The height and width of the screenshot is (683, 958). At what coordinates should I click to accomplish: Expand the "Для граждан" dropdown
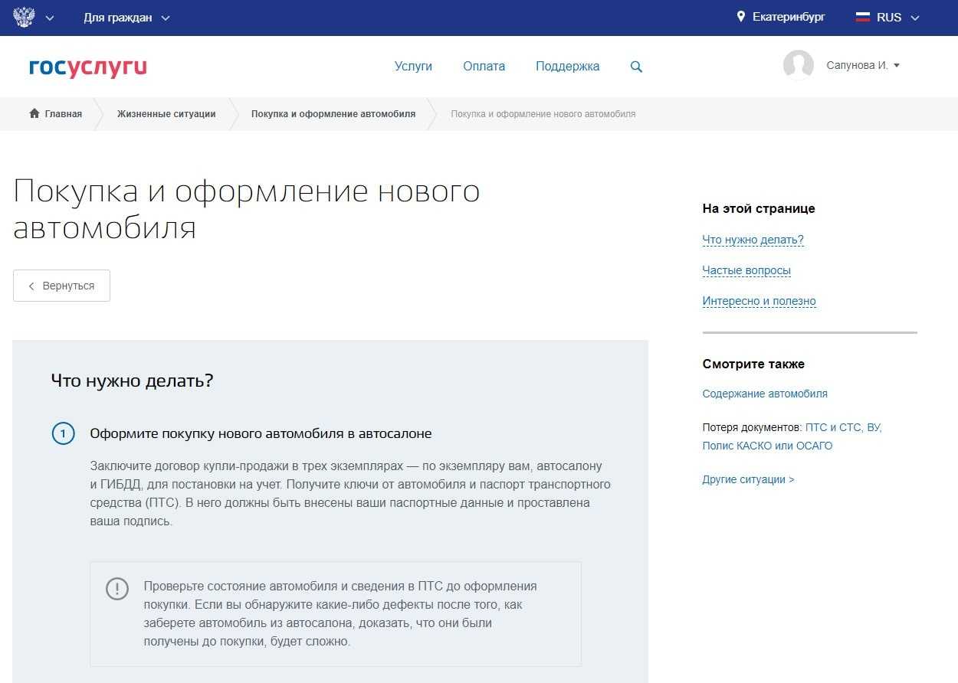(126, 18)
